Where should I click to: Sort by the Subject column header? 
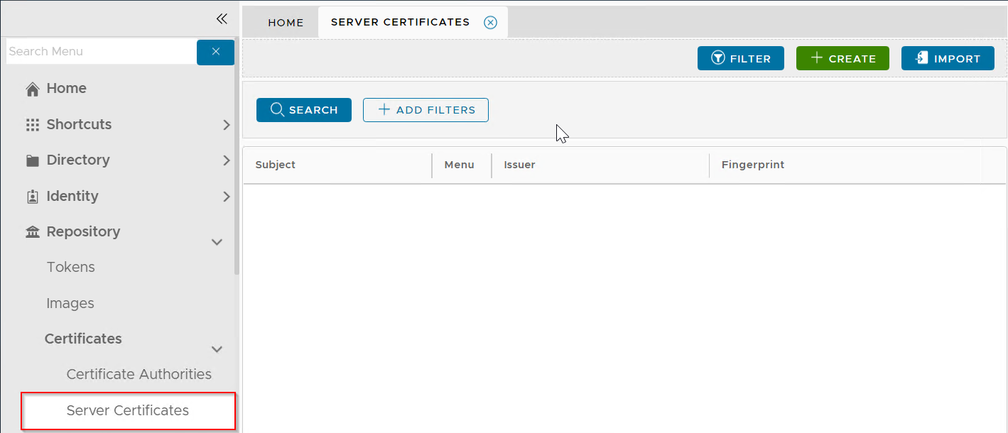276,165
